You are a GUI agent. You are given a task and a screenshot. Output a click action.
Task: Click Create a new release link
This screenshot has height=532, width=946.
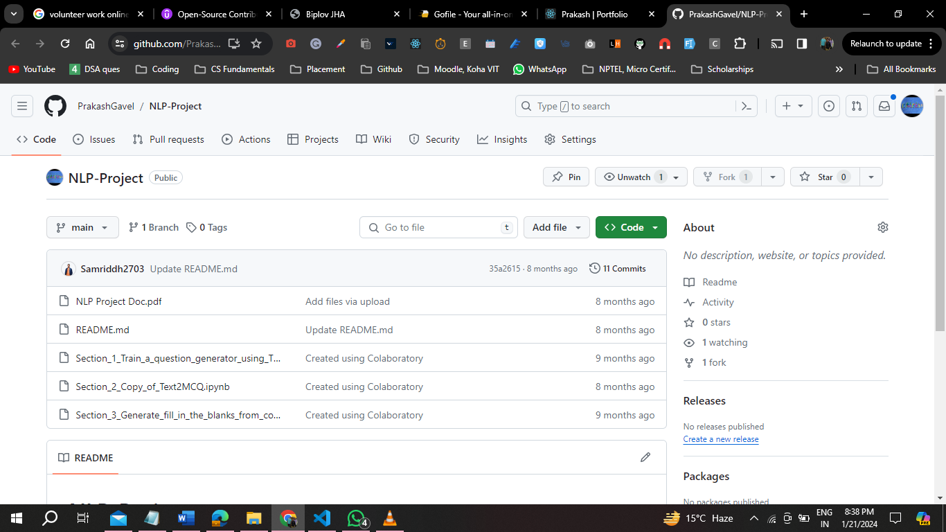[x=720, y=439]
